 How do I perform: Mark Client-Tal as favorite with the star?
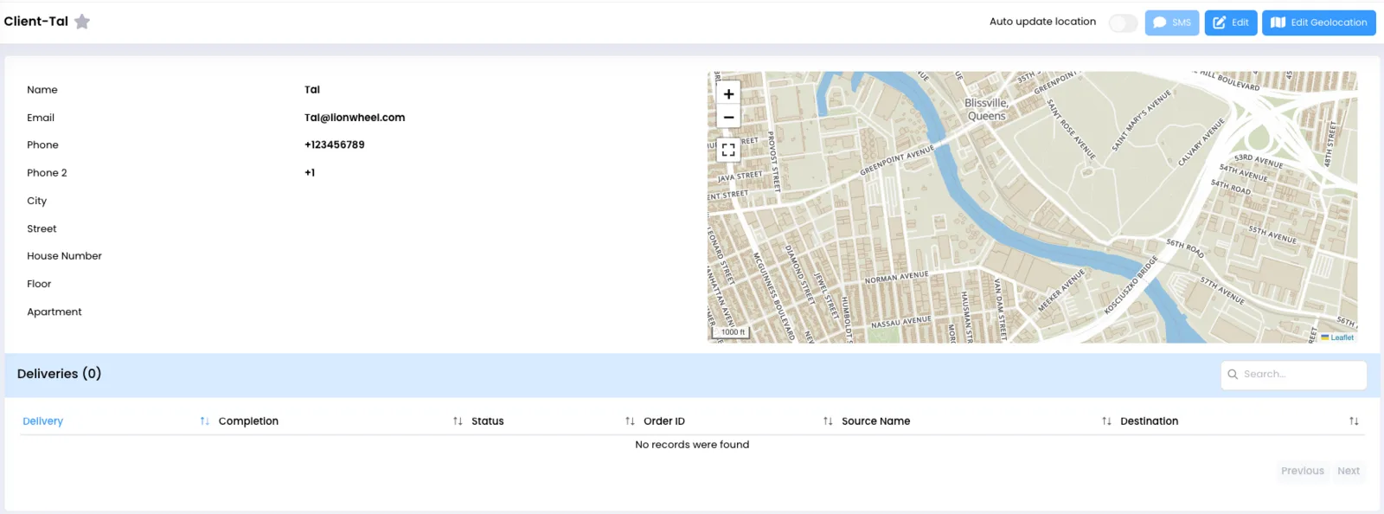tap(82, 22)
